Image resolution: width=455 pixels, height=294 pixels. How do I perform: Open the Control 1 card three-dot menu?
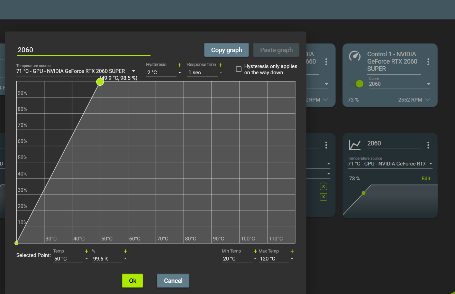(x=428, y=61)
